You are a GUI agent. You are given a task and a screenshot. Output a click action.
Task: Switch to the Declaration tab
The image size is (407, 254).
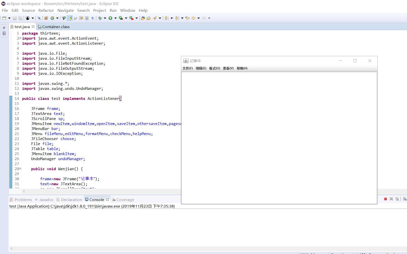[69, 200]
